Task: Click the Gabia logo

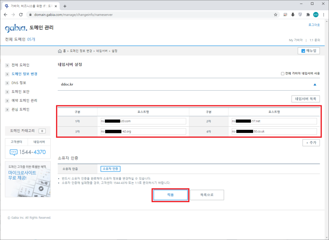Action: [16, 28]
